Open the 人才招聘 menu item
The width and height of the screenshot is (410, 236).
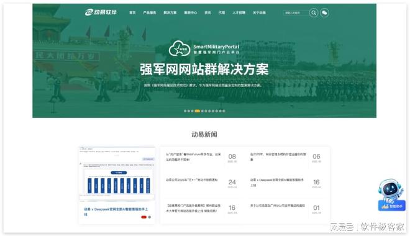(239, 12)
